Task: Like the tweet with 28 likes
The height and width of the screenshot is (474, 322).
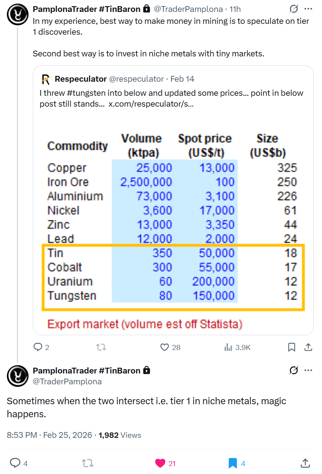Action: tap(165, 347)
